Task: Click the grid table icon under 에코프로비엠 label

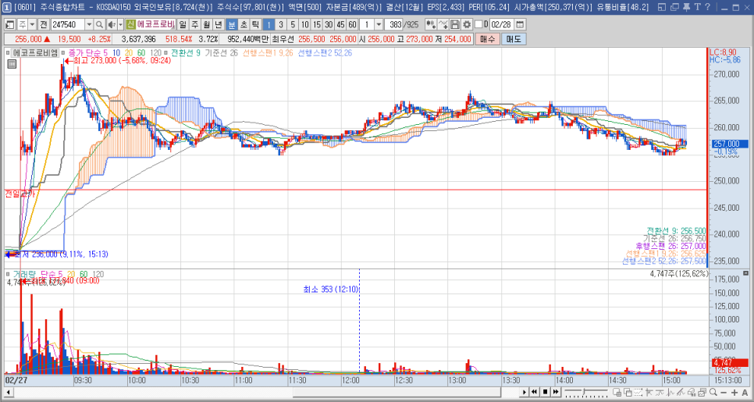Action: point(11,62)
